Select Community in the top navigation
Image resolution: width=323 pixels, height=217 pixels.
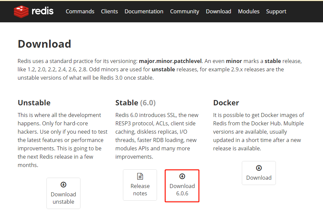click(x=184, y=11)
